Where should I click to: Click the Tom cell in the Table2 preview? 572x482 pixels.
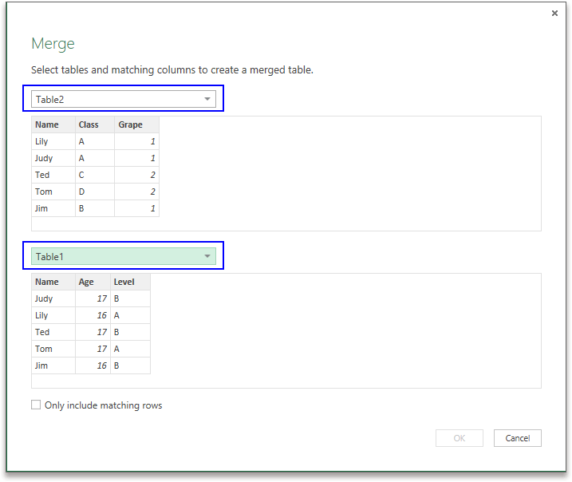point(53,192)
